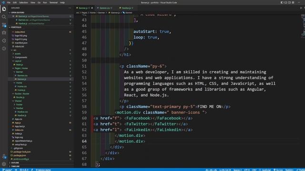
Task: Collapse the PORTFOLIO folder section
Action: pos(16,28)
